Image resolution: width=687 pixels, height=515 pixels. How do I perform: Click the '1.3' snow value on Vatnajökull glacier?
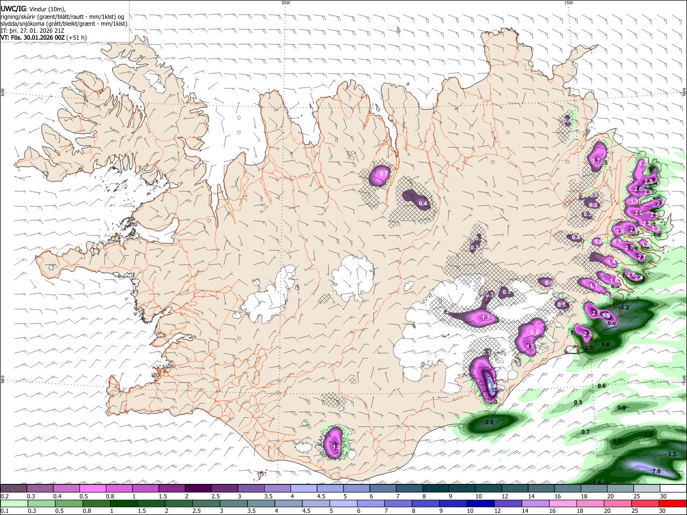coord(486,318)
